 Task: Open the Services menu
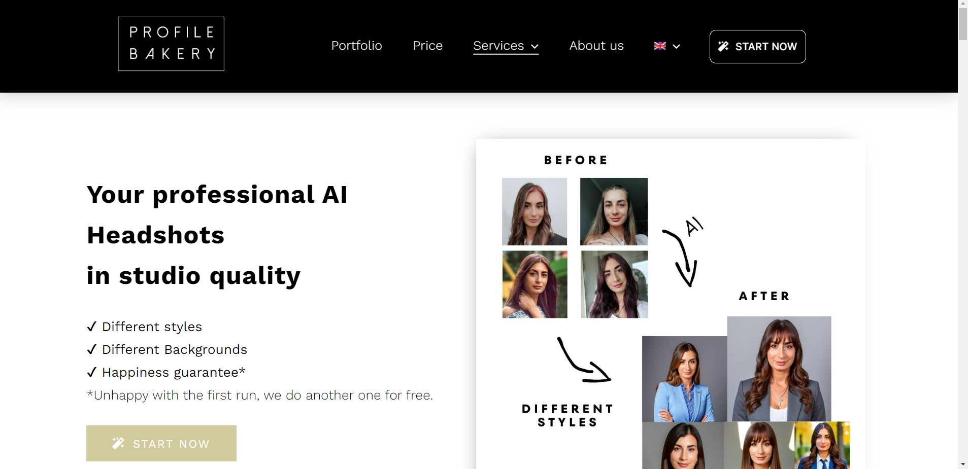pyautogui.click(x=506, y=46)
